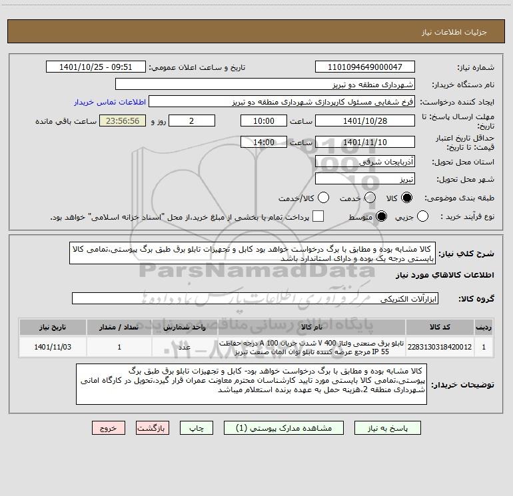
Task: Click the بازگشت button
Action: click(x=153, y=428)
